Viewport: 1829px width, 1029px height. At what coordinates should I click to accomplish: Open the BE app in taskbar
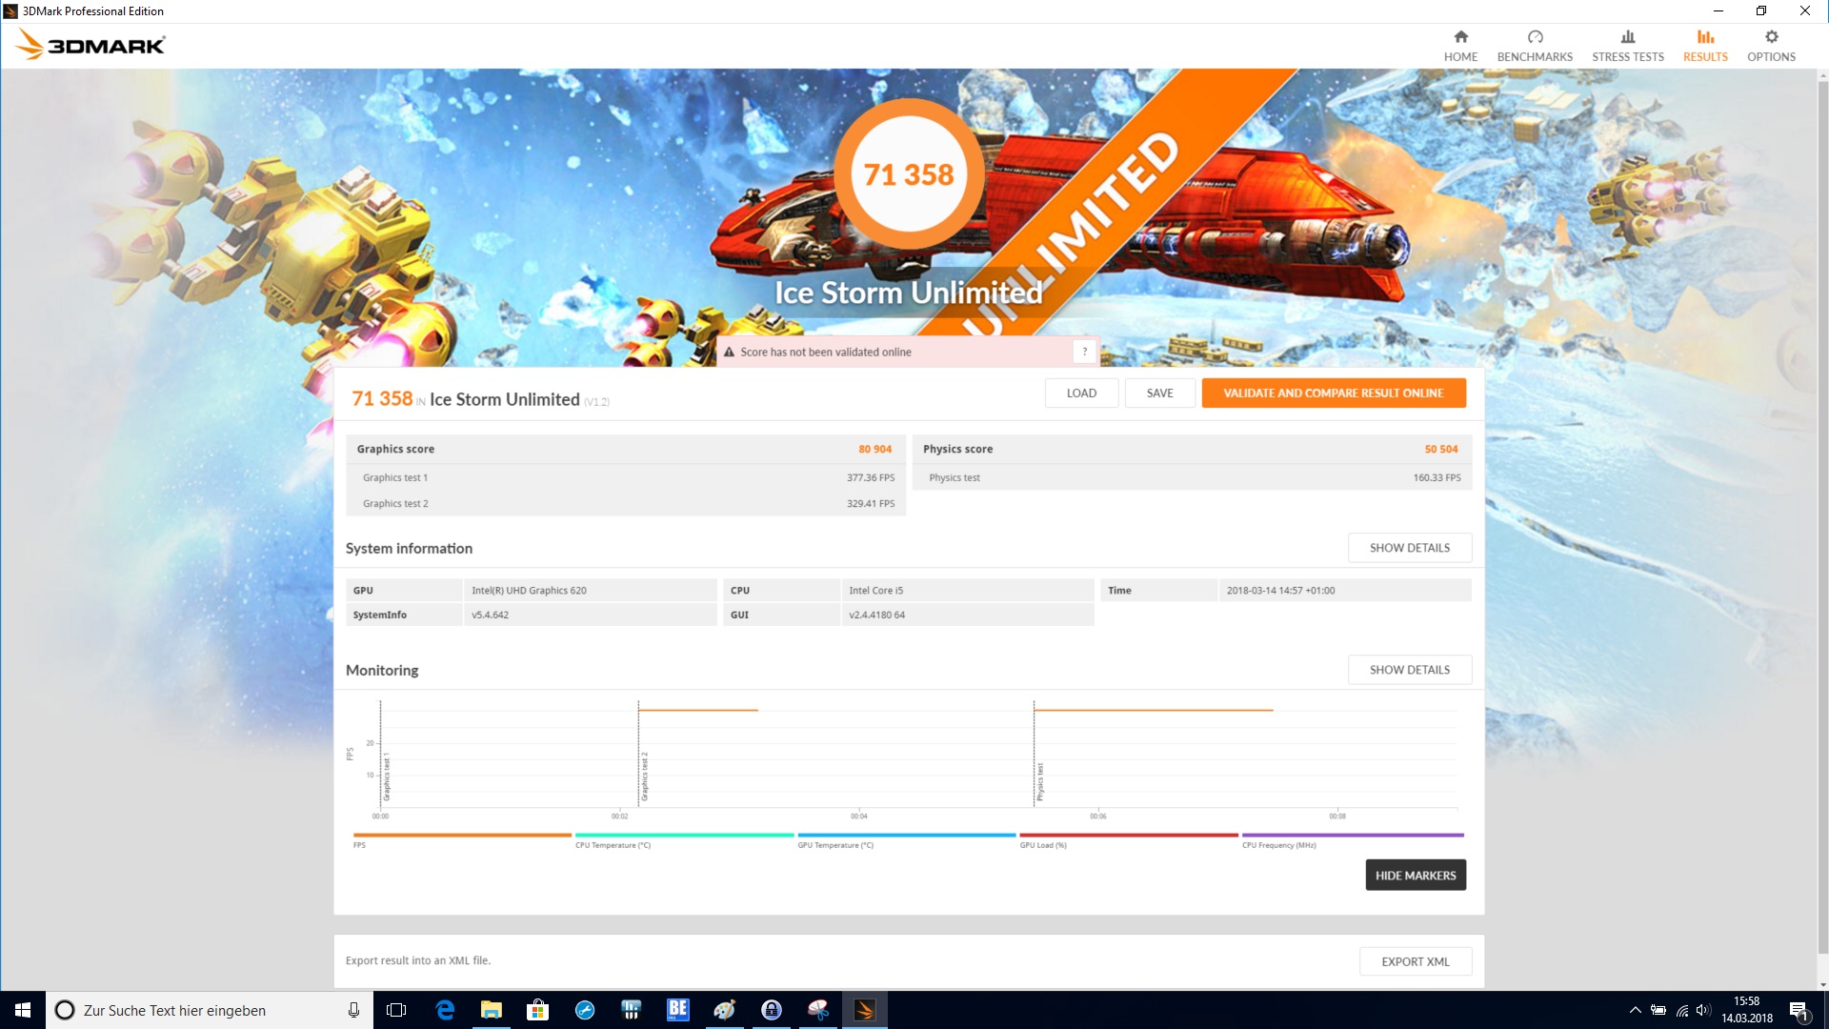(677, 1010)
